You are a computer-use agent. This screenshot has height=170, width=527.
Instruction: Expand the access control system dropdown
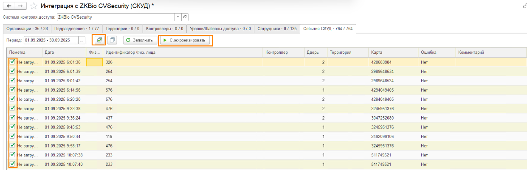pos(178,17)
